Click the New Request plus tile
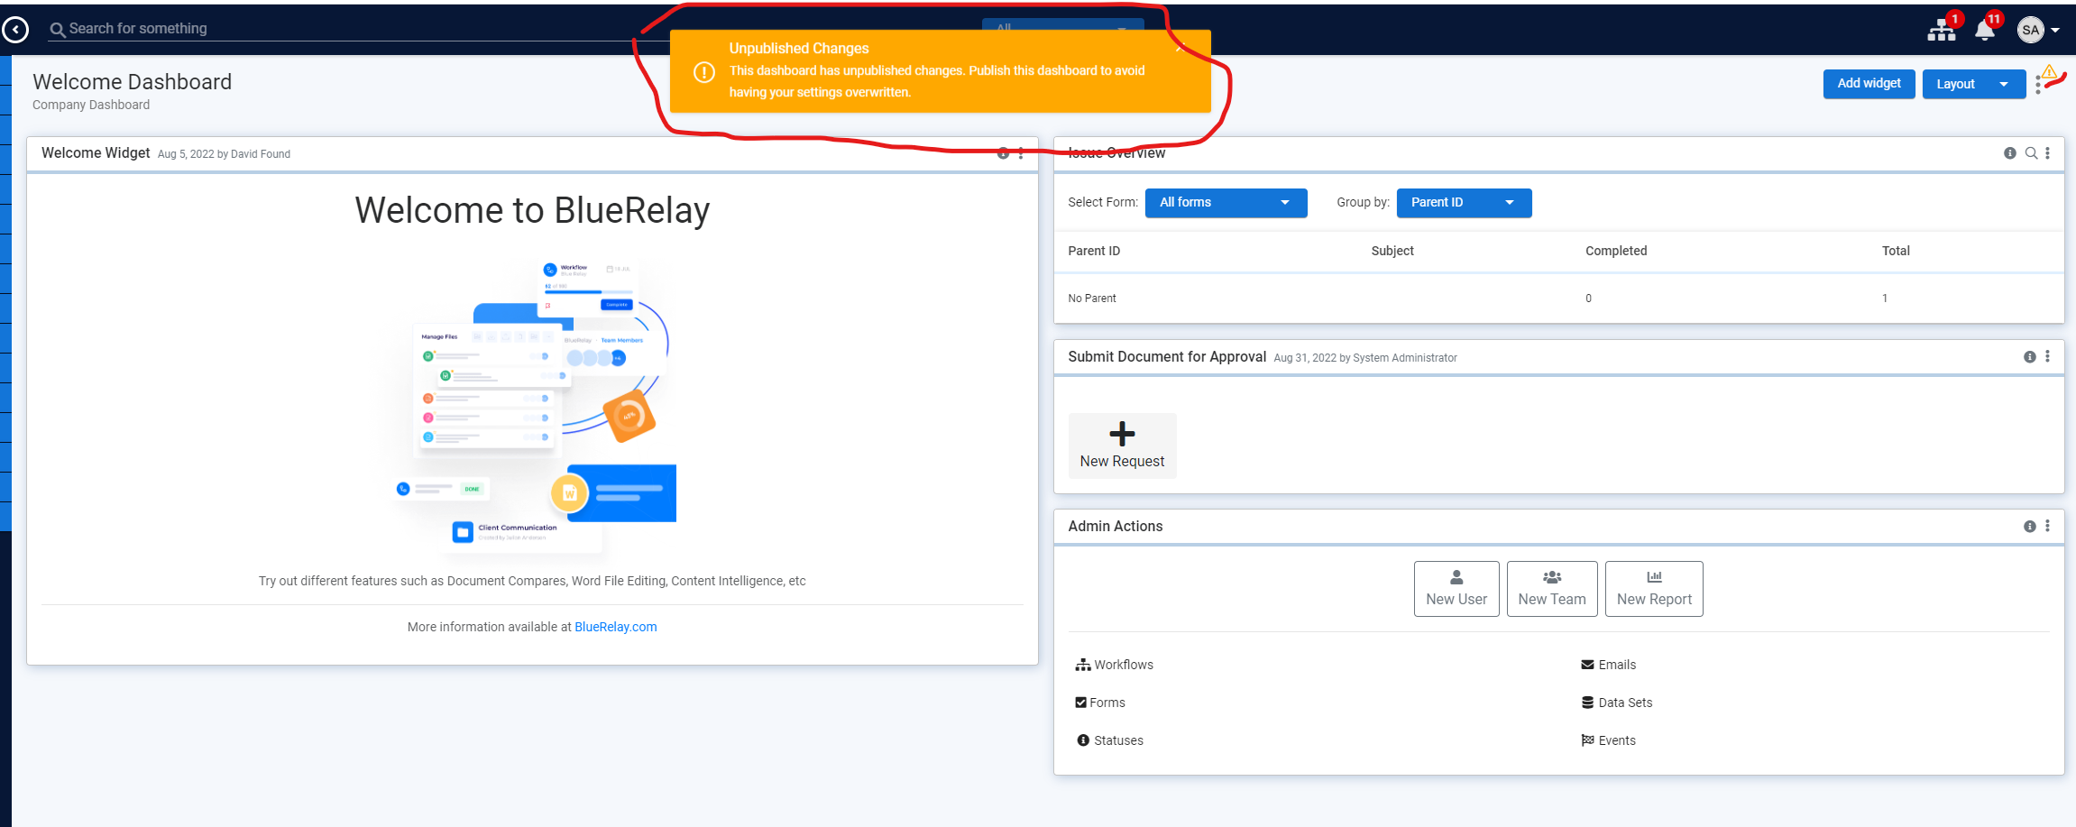Viewport: 2076px width, 827px height. (1122, 446)
